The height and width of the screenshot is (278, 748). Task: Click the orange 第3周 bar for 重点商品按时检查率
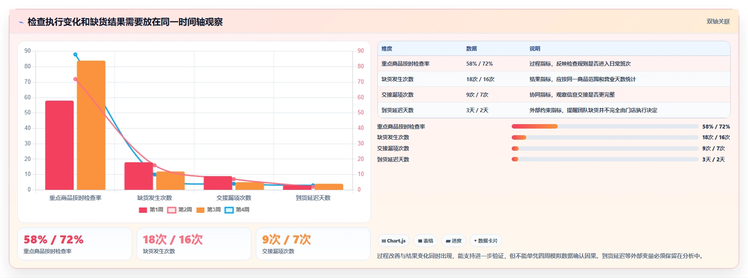click(x=91, y=125)
